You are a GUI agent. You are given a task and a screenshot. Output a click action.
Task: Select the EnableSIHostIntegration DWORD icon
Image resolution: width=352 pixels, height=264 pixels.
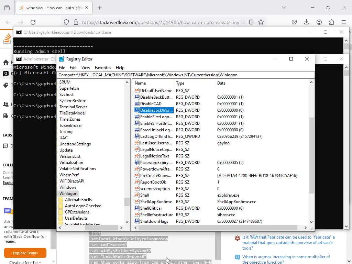pyautogui.click(x=137, y=123)
